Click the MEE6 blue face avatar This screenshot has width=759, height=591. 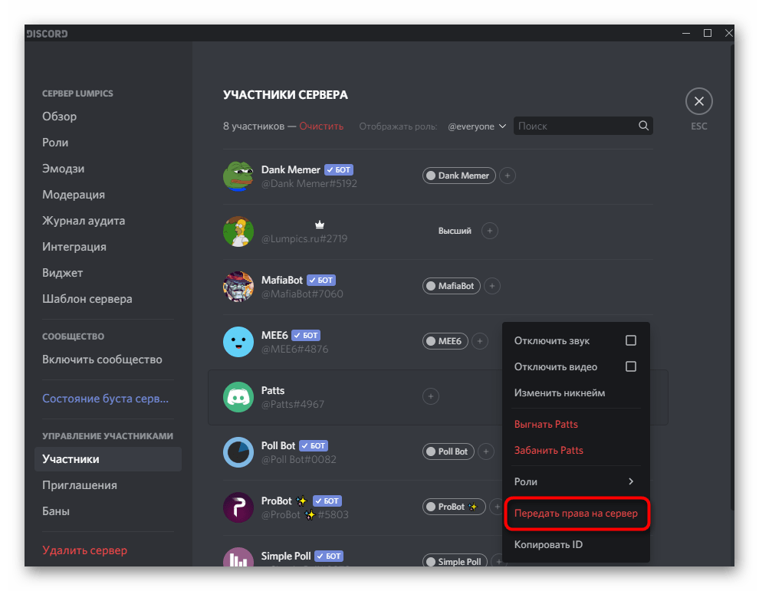(x=238, y=342)
